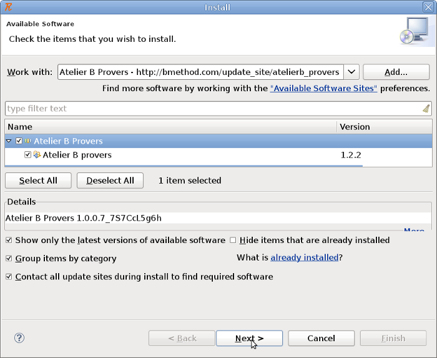Select the Atelier B Provers category row
This screenshot has height=358, width=437.
click(x=219, y=141)
